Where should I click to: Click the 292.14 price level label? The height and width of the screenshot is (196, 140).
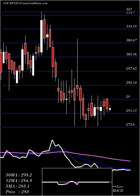(131, 83)
